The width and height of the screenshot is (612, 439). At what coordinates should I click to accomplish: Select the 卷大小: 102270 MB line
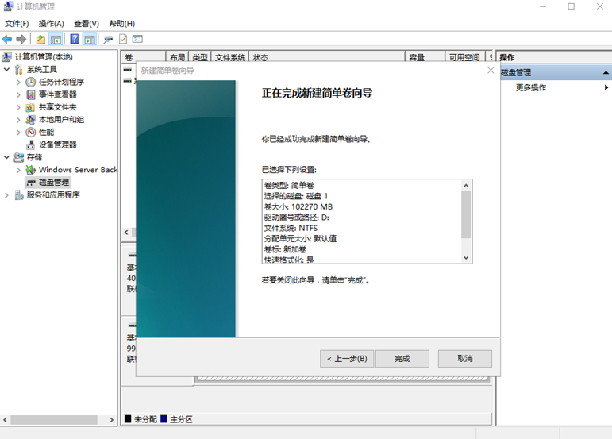tap(298, 207)
